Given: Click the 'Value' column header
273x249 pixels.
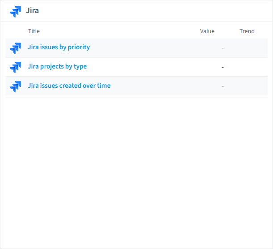Looking at the screenshot, I should [x=207, y=31].
